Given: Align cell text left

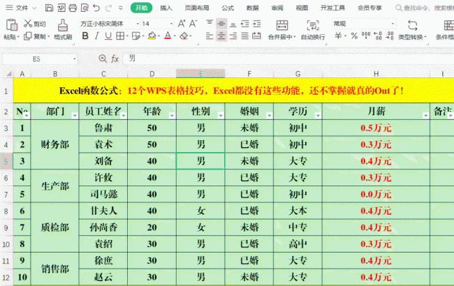Looking at the screenshot, I should click(x=210, y=36).
